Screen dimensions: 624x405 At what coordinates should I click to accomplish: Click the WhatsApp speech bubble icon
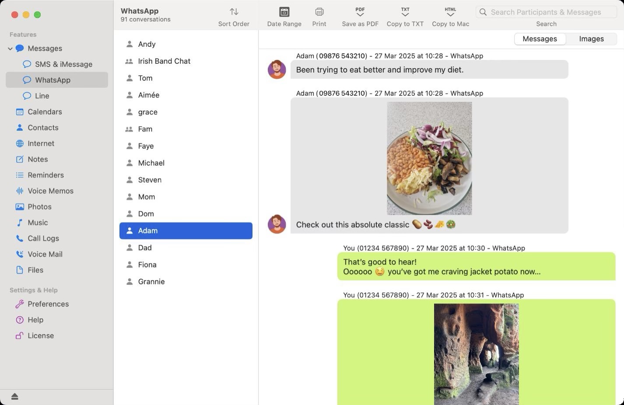click(x=27, y=80)
